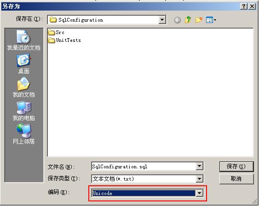259x206 pixels.
Task: Go back to the previous folder
Action: [178, 20]
